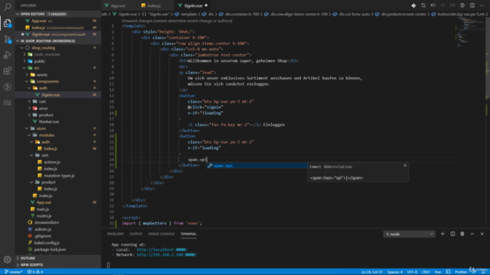Open .browserslistrc file
490x275 pixels.
(x=47, y=222)
